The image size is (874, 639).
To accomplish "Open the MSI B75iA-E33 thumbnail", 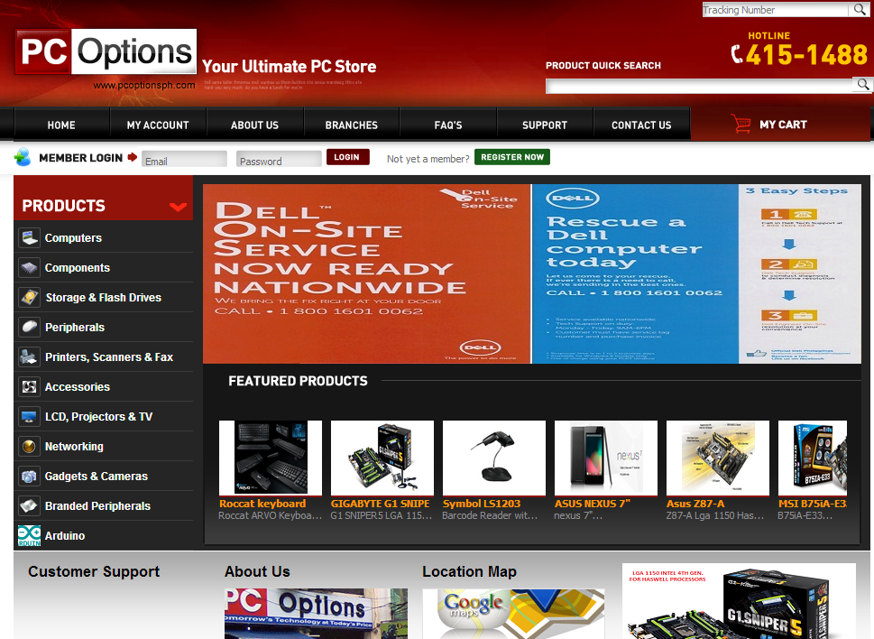I will click(x=813, y=458).
